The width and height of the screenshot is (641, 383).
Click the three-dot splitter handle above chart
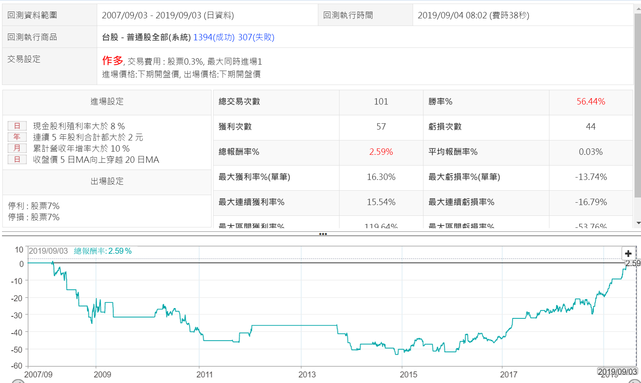point(323,234)
